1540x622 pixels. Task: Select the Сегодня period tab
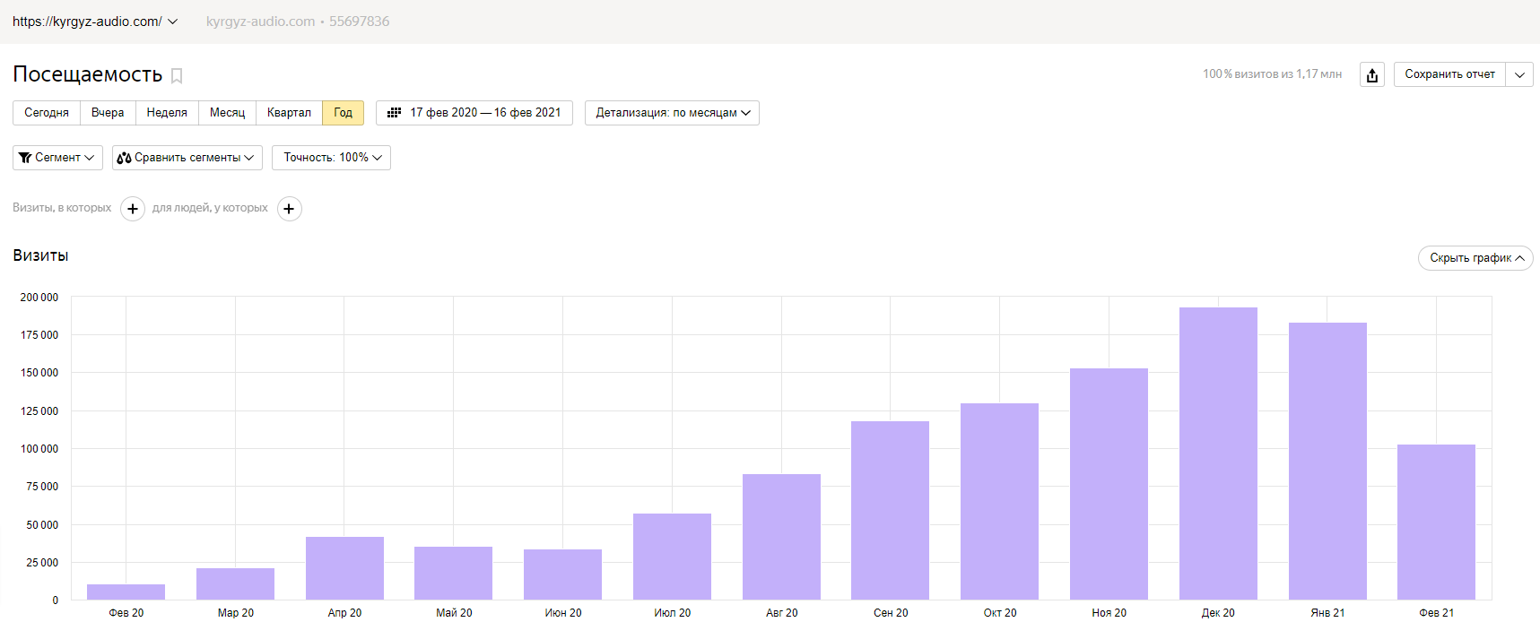click(x=47, y=113)
